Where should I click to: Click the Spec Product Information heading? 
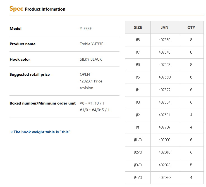[x=37, y=9]
